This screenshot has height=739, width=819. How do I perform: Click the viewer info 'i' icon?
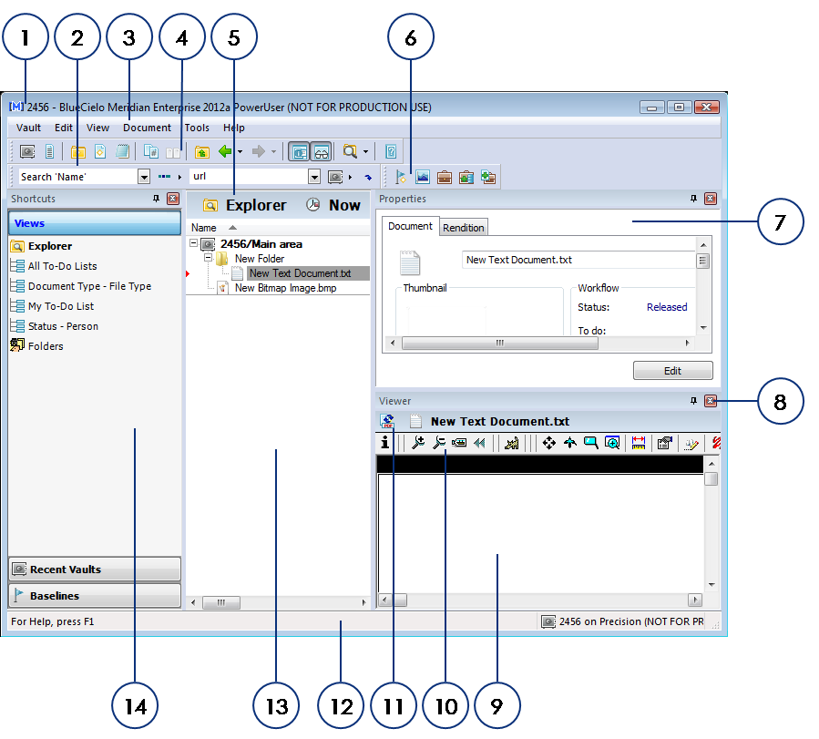pyautogui.click(x=385, y=442)
